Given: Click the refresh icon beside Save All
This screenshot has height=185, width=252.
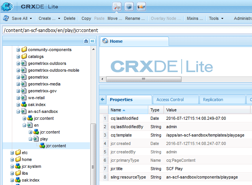Looking at the screenshot, I should [x=6, y=18].
